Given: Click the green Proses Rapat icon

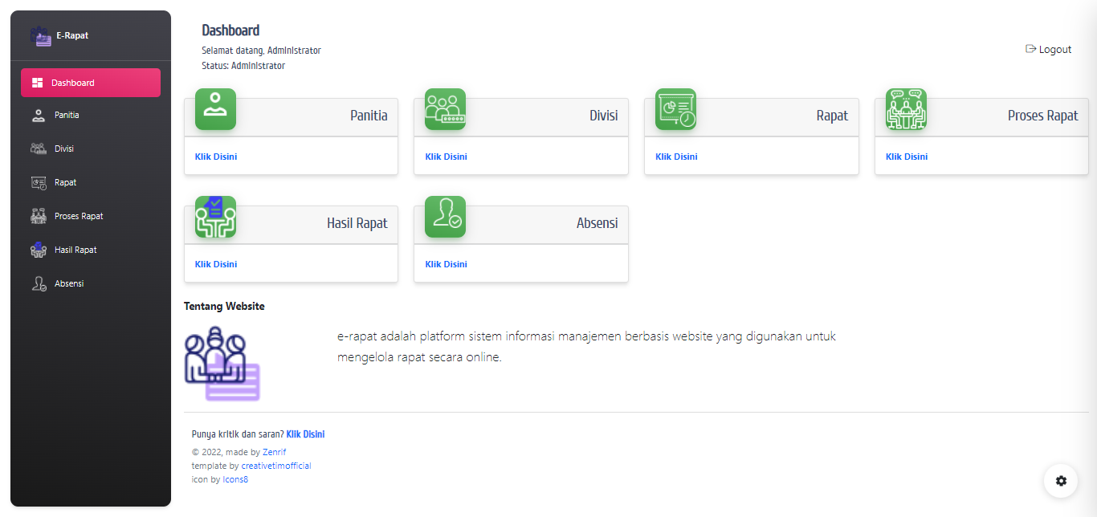Looking at the screenshot, I should click(x=906, y=109).
